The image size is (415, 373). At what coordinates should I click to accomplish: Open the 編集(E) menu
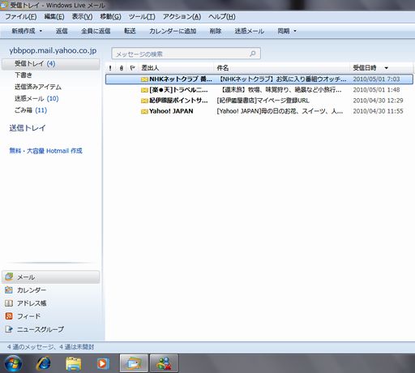pyautogui.click(x=54, y=17)
